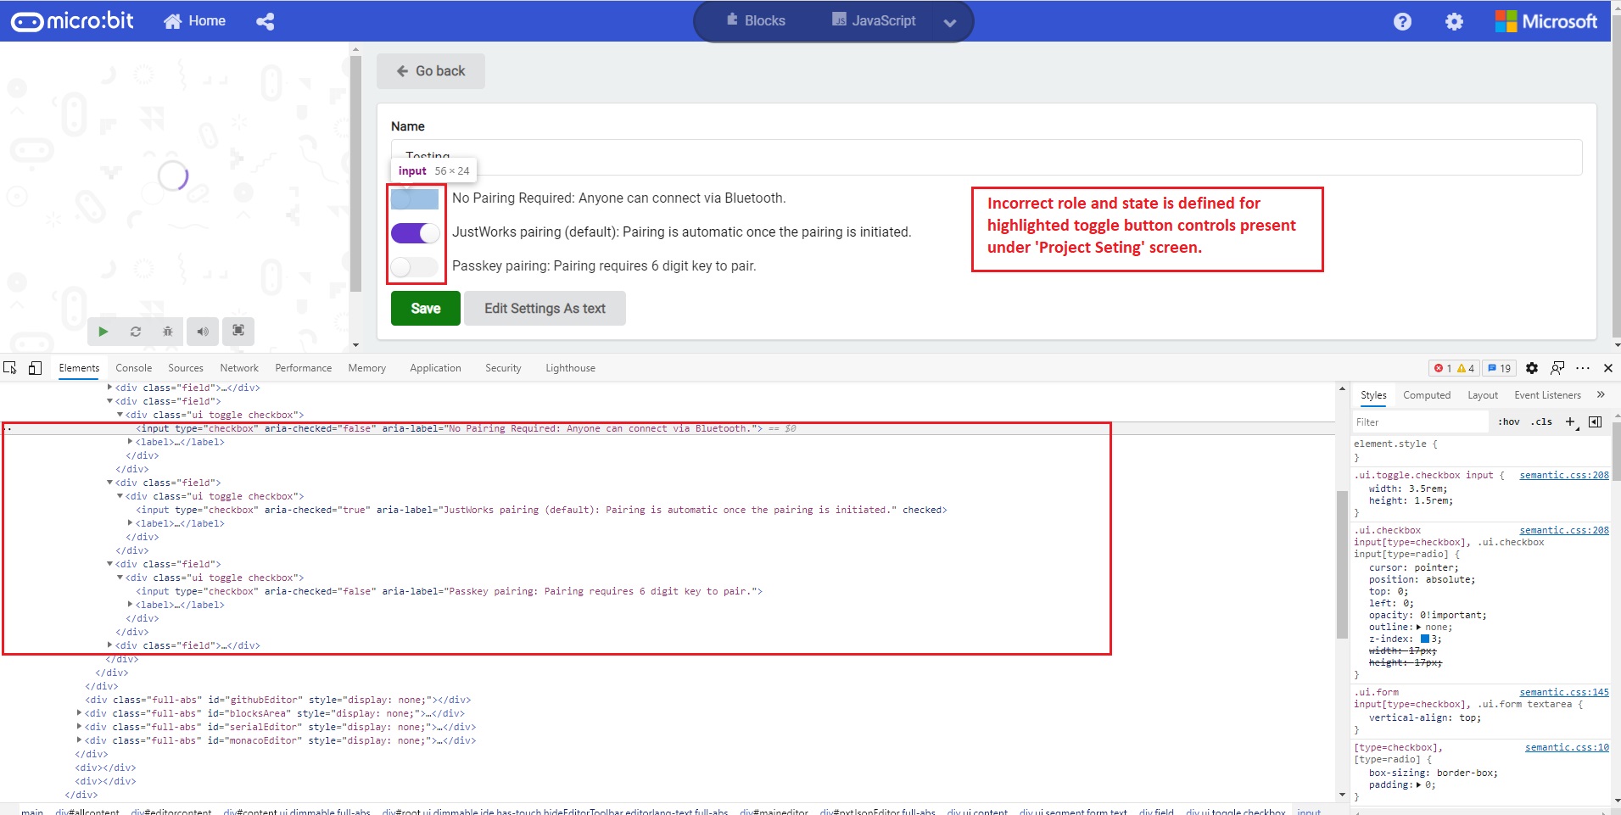Screen dimensions: 1621x815
Task: Enable the No Pairing Required toggle
Action: tap(415, 199)
